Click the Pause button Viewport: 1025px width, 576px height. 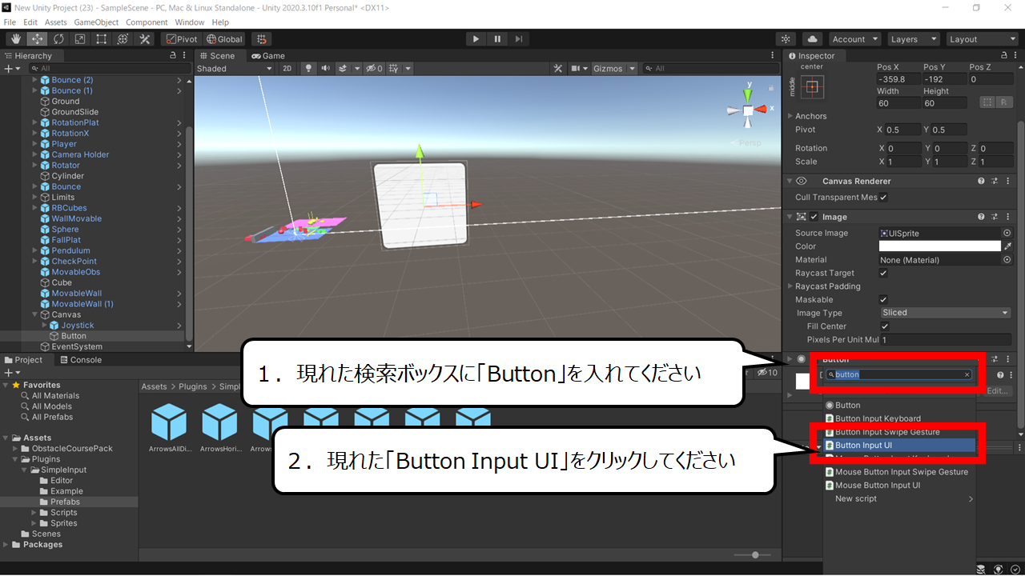[497, 38]
